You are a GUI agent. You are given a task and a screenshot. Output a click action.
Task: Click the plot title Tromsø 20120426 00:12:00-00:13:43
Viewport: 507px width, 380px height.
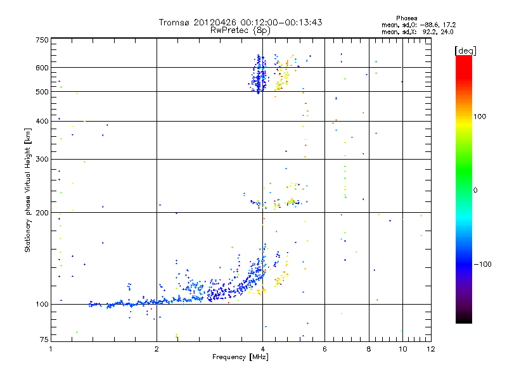tap(240, 22)
